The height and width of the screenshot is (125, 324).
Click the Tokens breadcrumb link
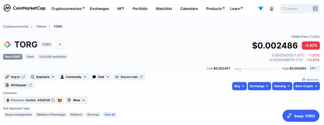41,26
